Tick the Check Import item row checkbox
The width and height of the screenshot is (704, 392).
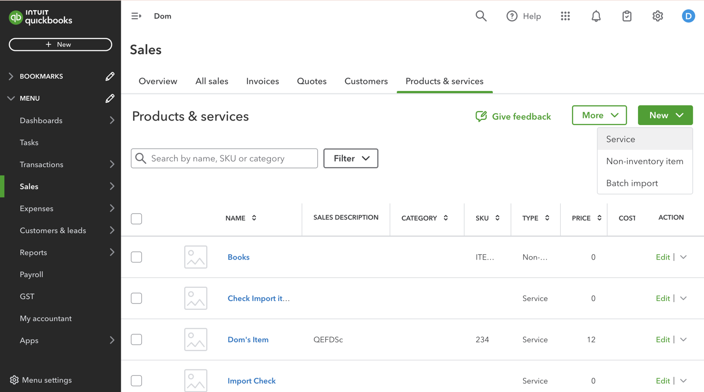[x=136, y=298]
